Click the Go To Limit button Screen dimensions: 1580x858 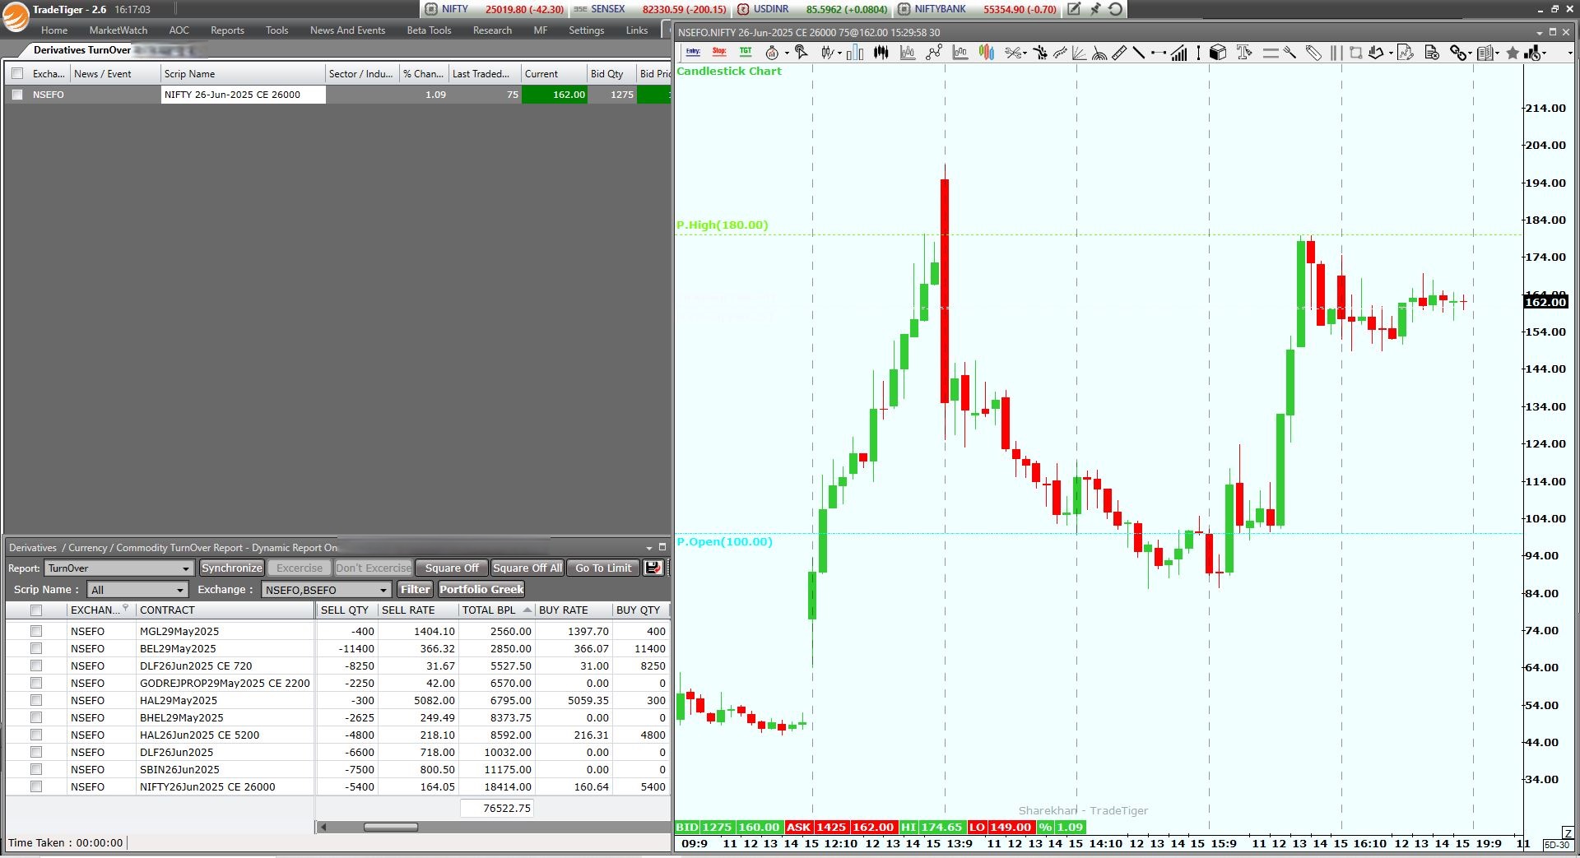603,568
